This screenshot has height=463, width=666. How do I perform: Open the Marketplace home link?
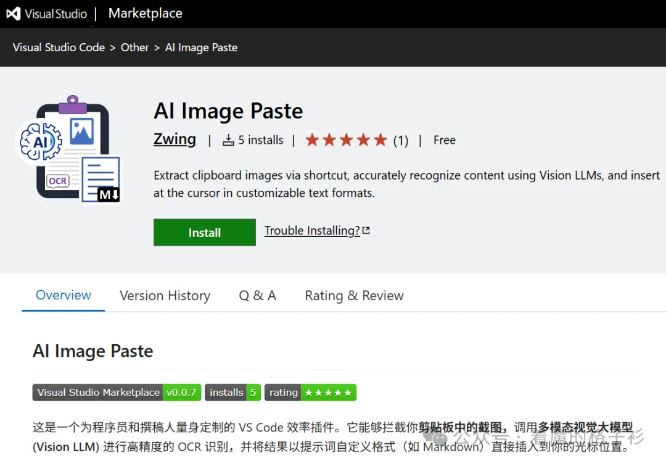point(146,13)
